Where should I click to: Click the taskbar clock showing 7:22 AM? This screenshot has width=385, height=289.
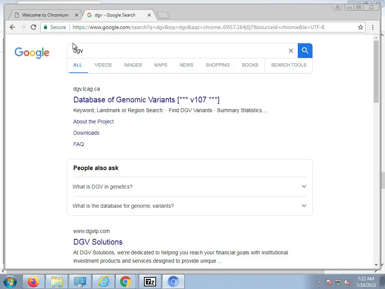point(366,282)
